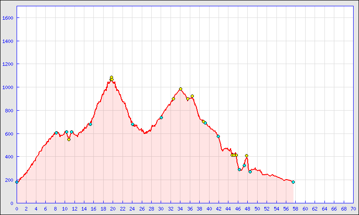This screenshot has height=215, width=359.
Task: Click the 1000 elevation axis label
Action: click(8, 87)
